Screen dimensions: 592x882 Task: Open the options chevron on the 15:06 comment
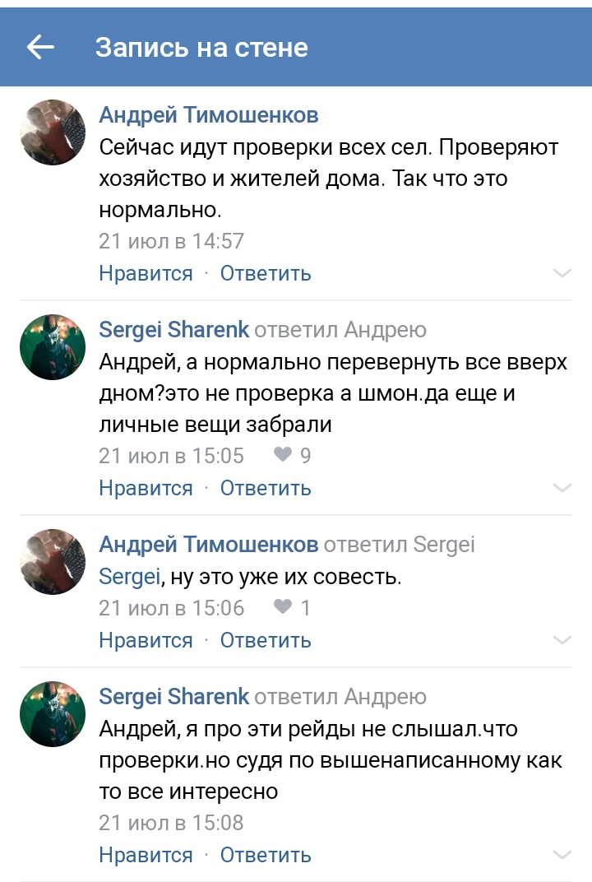(562, 640)
